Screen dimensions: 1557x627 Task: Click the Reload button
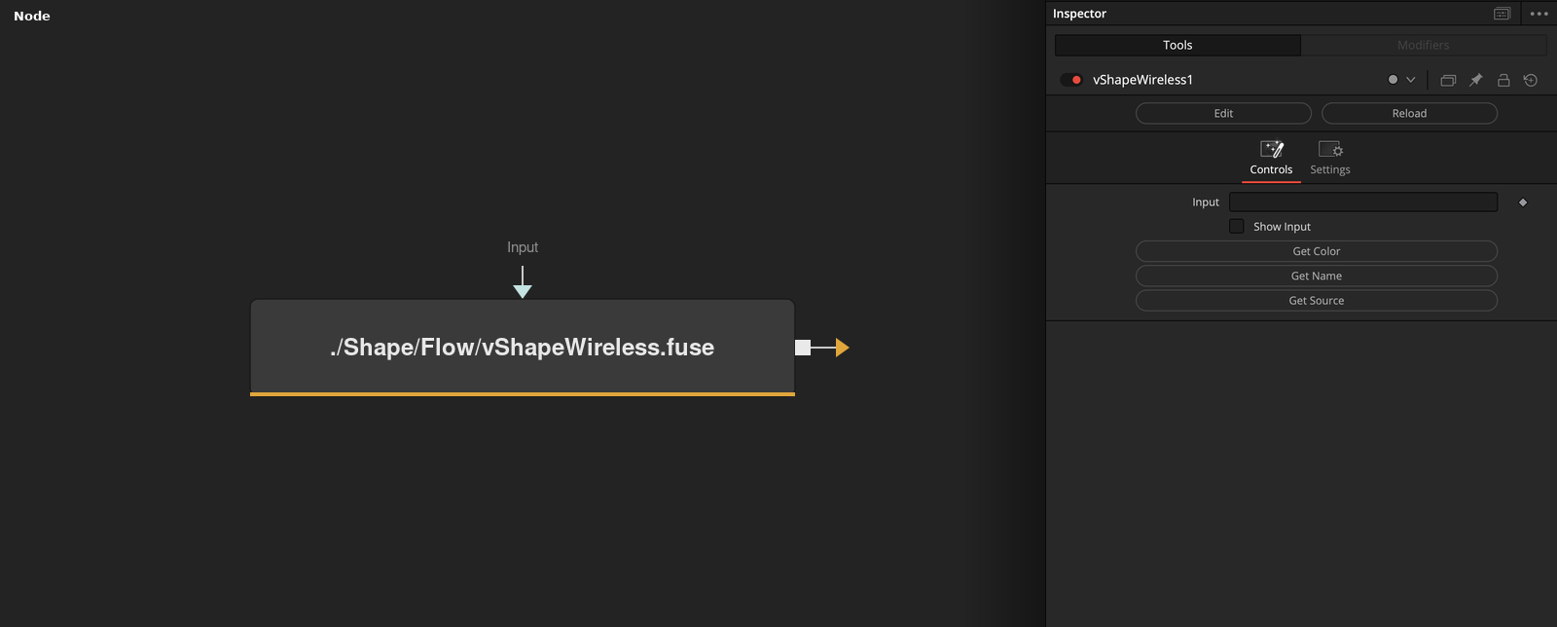(1409, 113)
